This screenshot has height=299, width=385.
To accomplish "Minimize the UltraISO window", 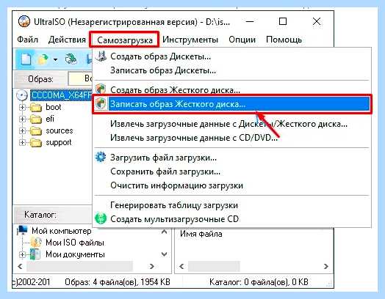I will pyautogui.click(x=250, y=22).
